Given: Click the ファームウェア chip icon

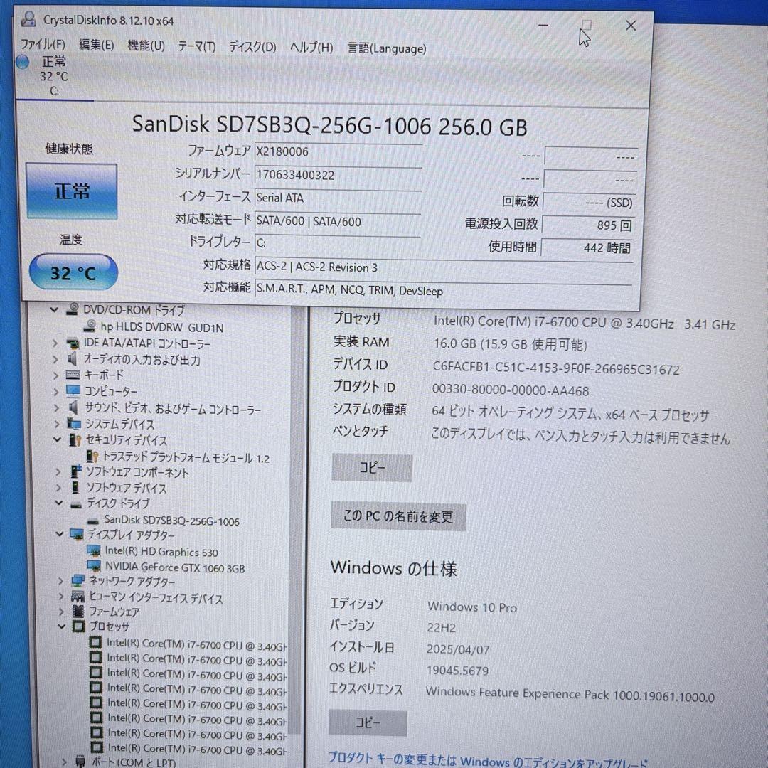Looking at the screenshot, I should click(x=78, y=612).
